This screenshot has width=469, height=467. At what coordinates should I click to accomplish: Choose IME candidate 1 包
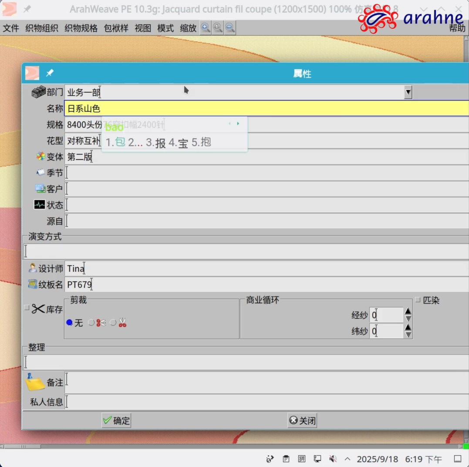click(115, 142)
